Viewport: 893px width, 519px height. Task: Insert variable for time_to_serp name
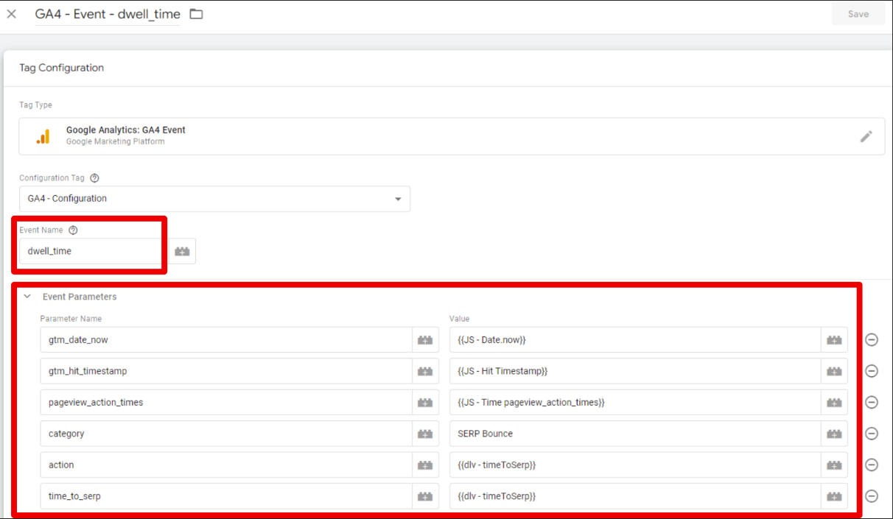(x=425, y=496)
